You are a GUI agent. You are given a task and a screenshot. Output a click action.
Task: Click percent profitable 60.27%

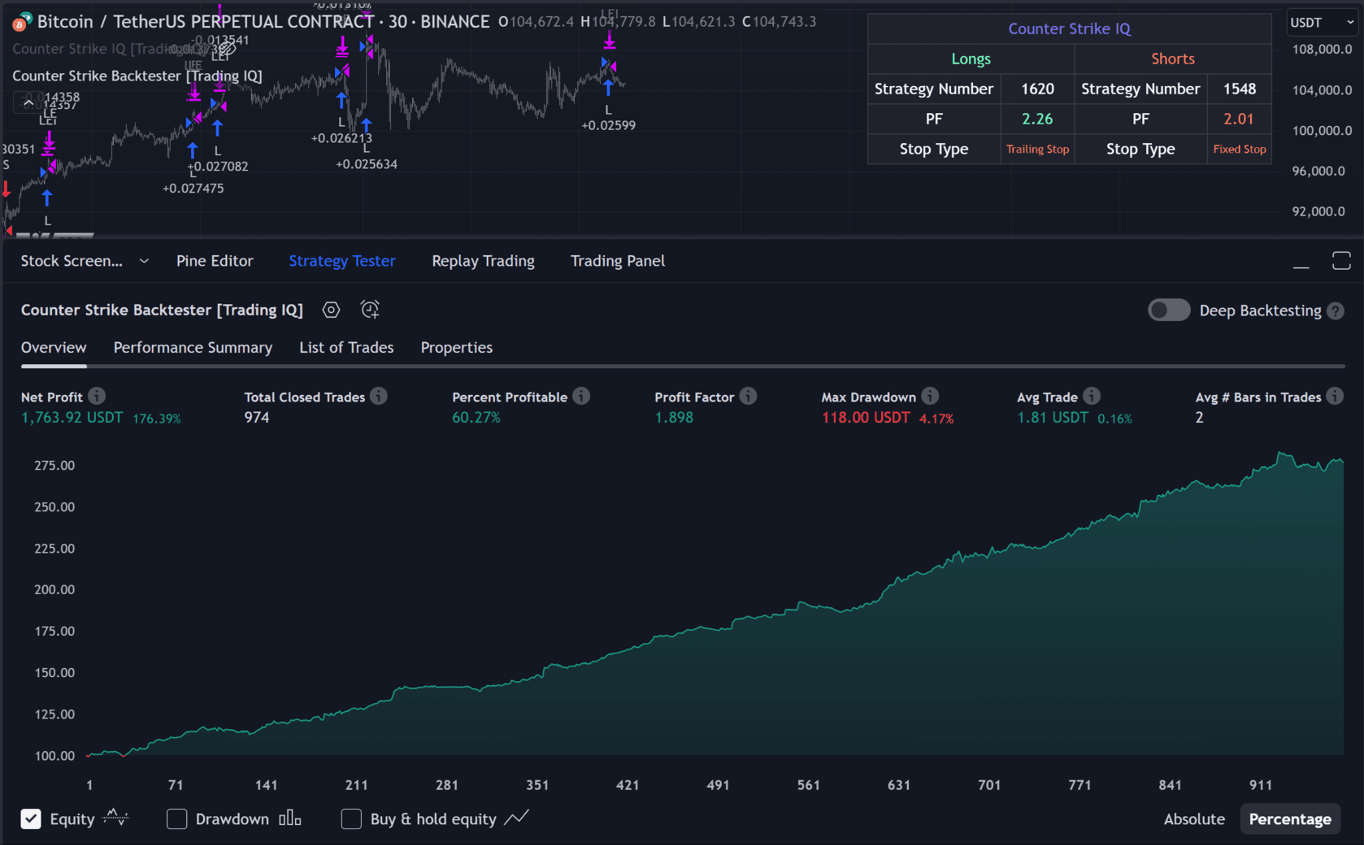click(476, 418)
